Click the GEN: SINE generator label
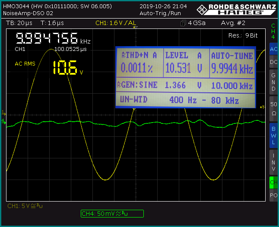Screen dimensions: 279x227 137,85
